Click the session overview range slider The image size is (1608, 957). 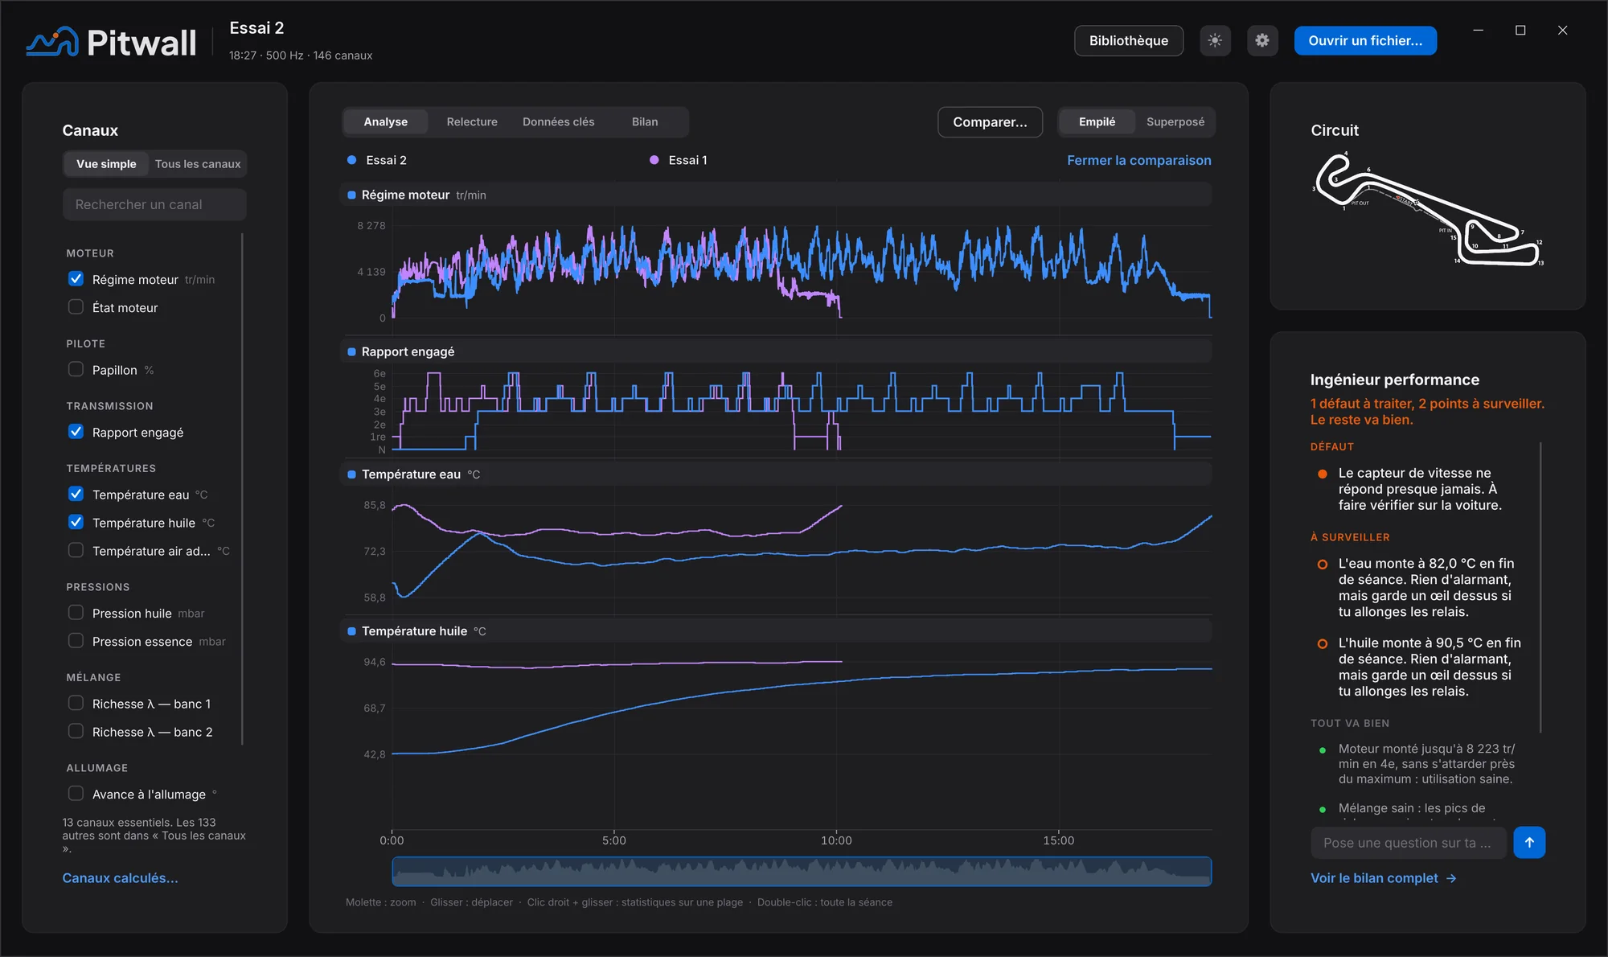[802, 871]
